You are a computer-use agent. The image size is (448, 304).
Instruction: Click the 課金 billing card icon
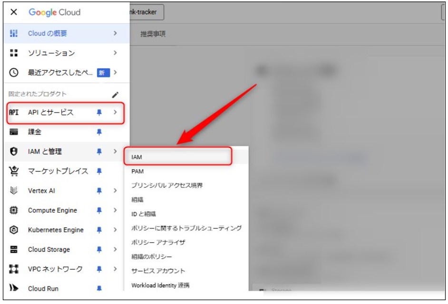coord(13,132)
